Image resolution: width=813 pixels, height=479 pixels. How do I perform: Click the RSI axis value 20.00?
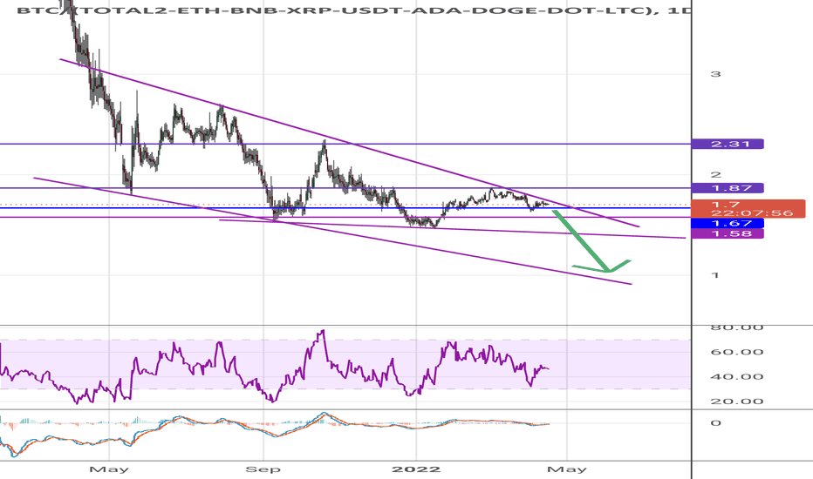736,401
